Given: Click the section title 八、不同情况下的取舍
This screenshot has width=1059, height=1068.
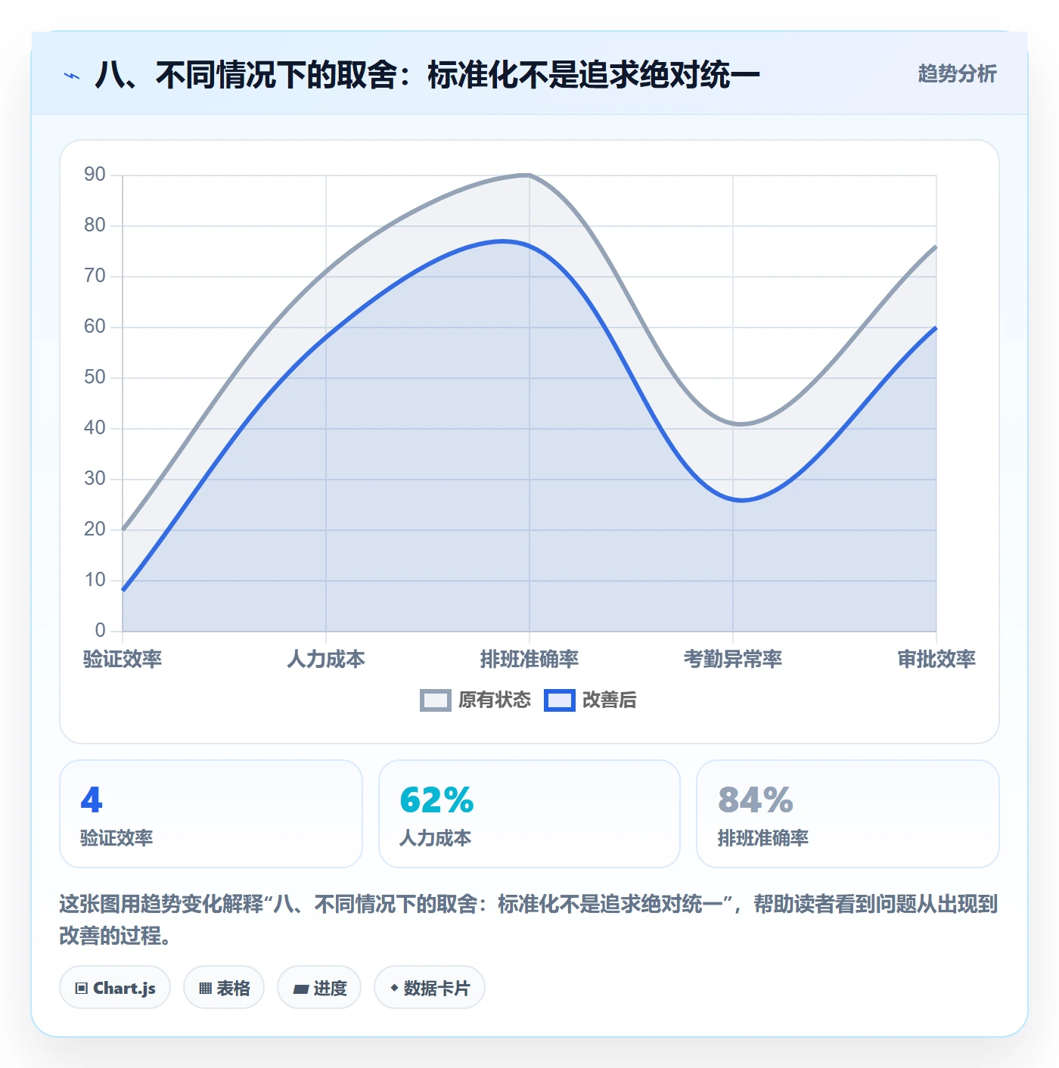Looking at the screenshot, I should pos(427,75).
